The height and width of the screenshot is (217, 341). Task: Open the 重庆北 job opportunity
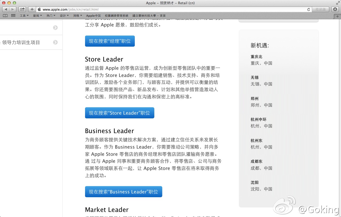[x=256, y=57]
